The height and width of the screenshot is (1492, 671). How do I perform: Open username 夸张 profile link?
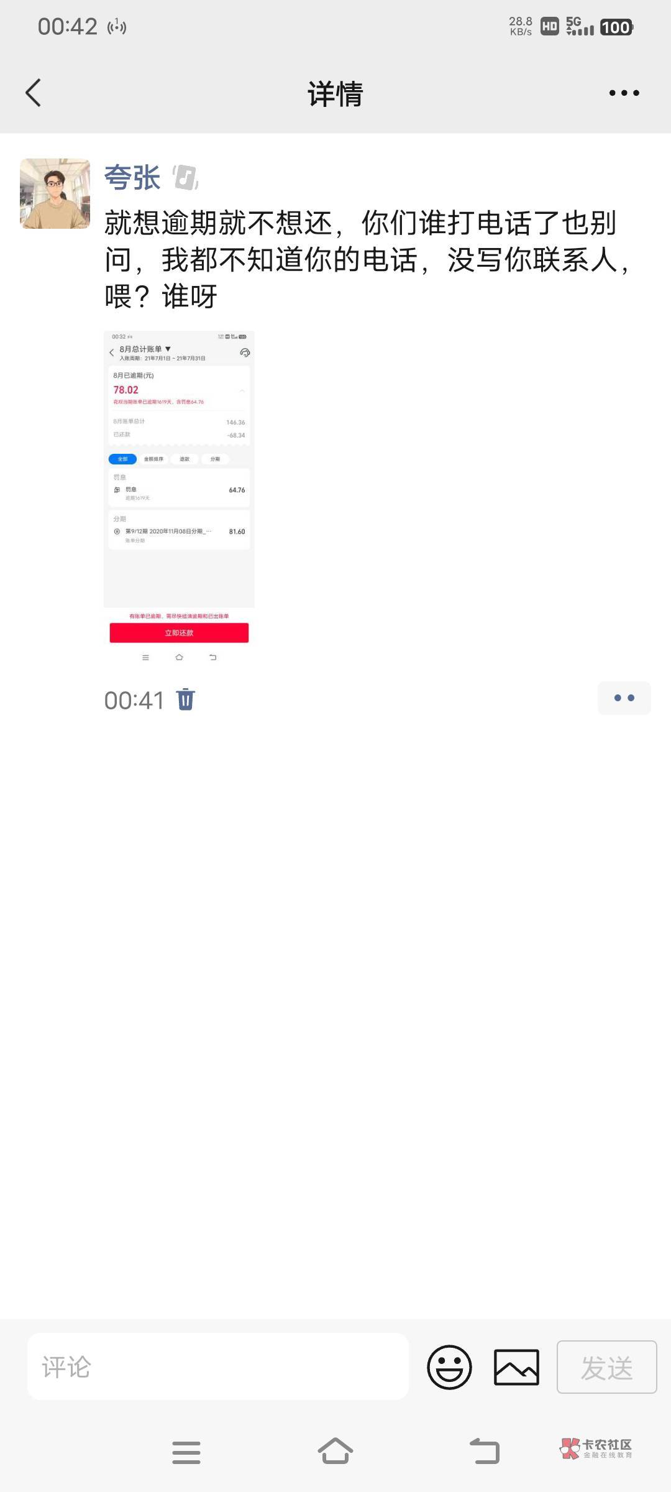132,178
